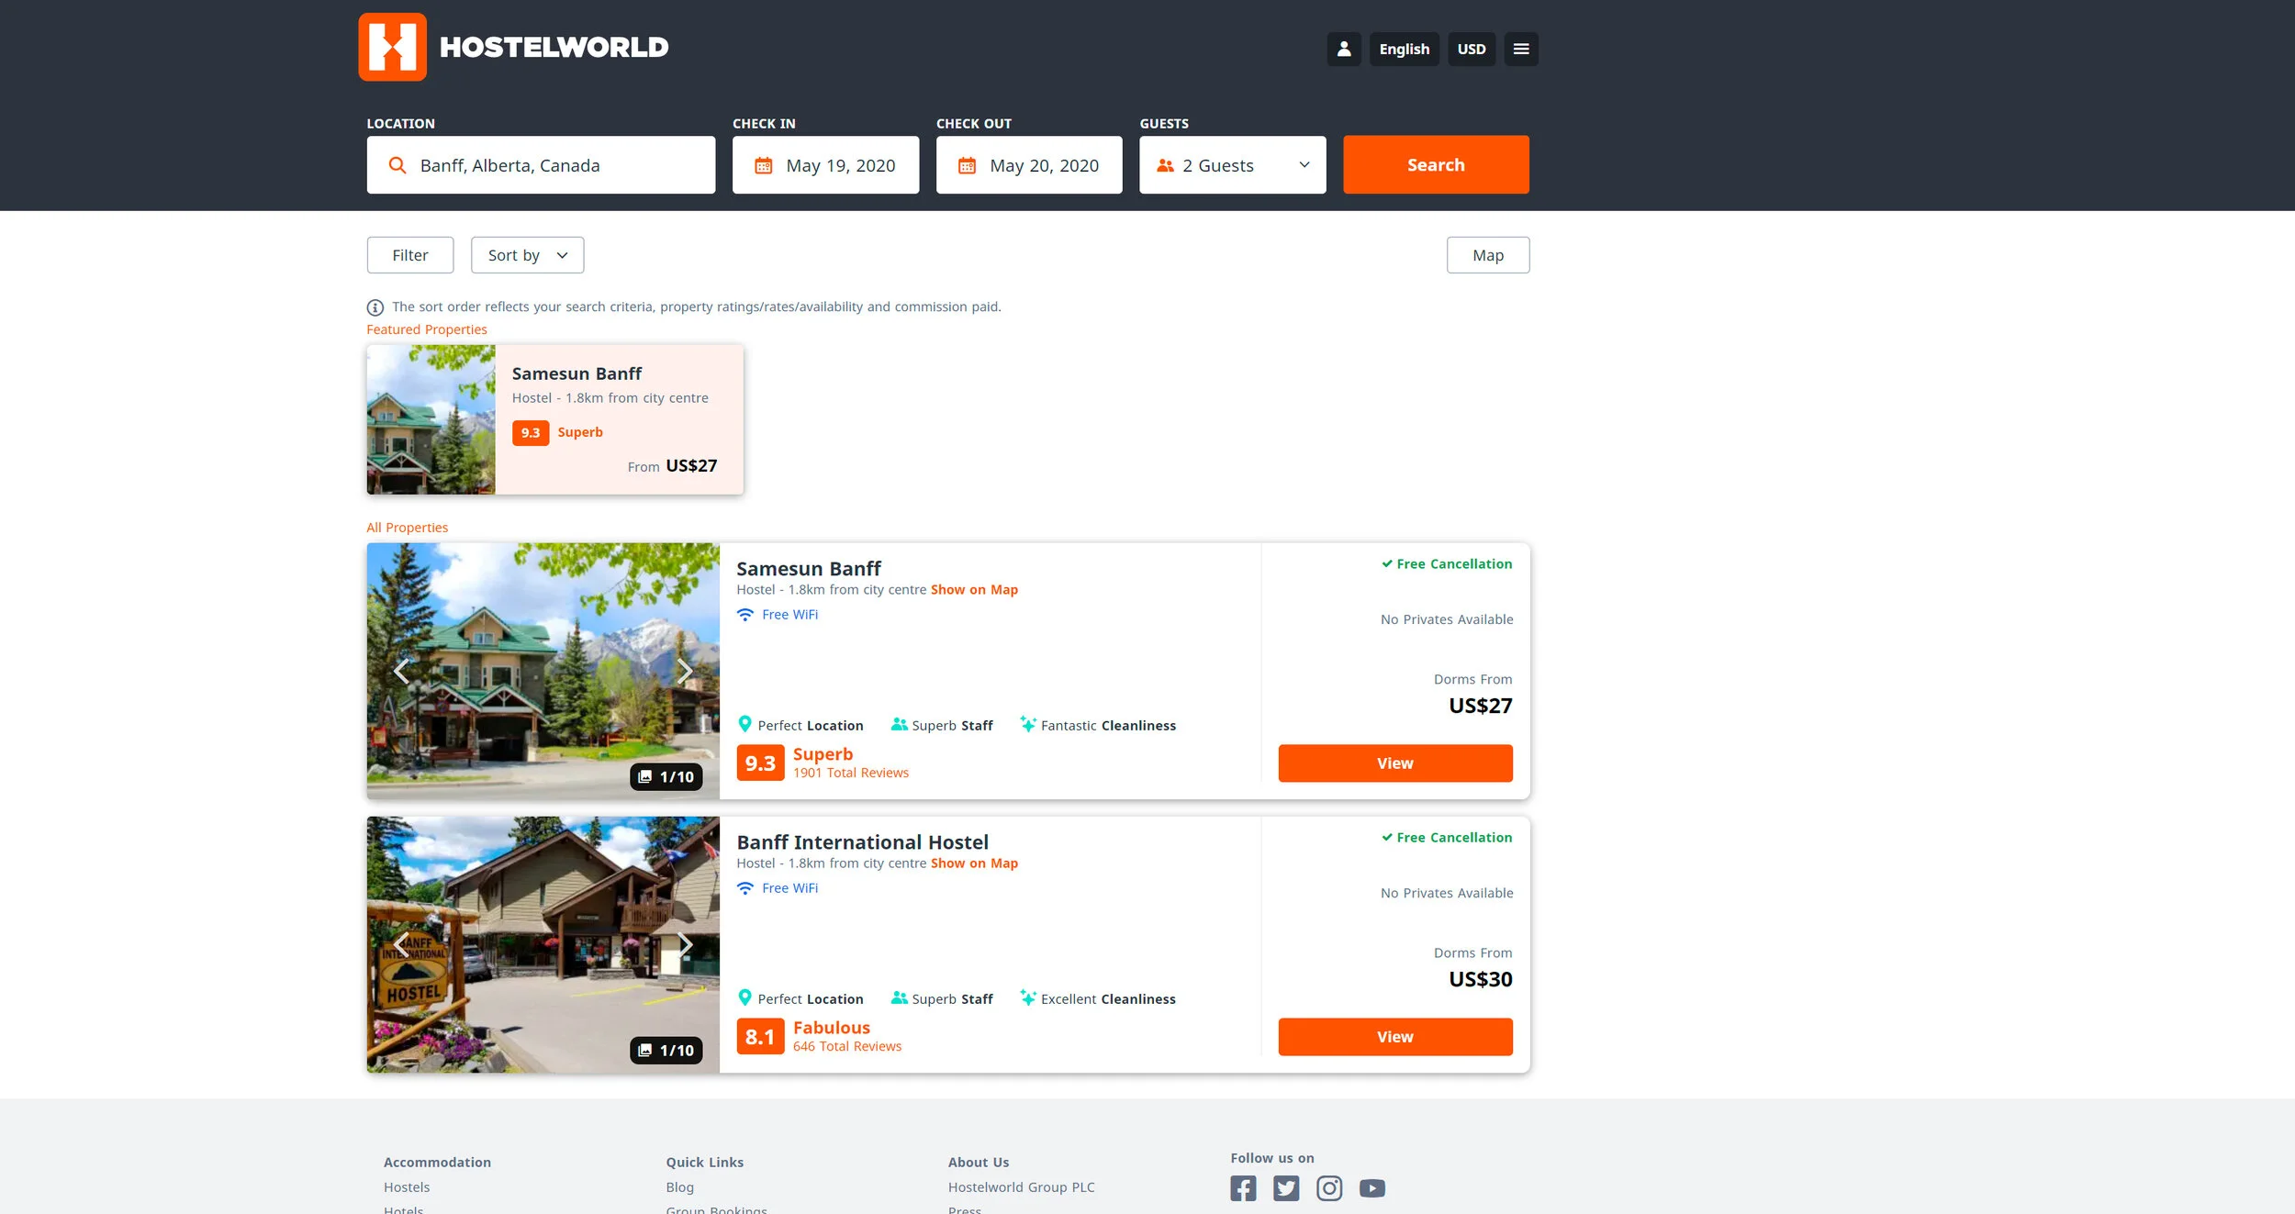Viewport: 2295px width, 1214px height.
Task: Click the HOSTELWORLD wordmark text
Action: (554, 48)
